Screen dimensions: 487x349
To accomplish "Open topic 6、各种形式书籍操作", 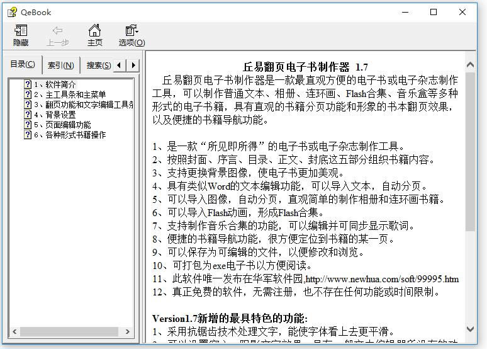I will 70,135.
